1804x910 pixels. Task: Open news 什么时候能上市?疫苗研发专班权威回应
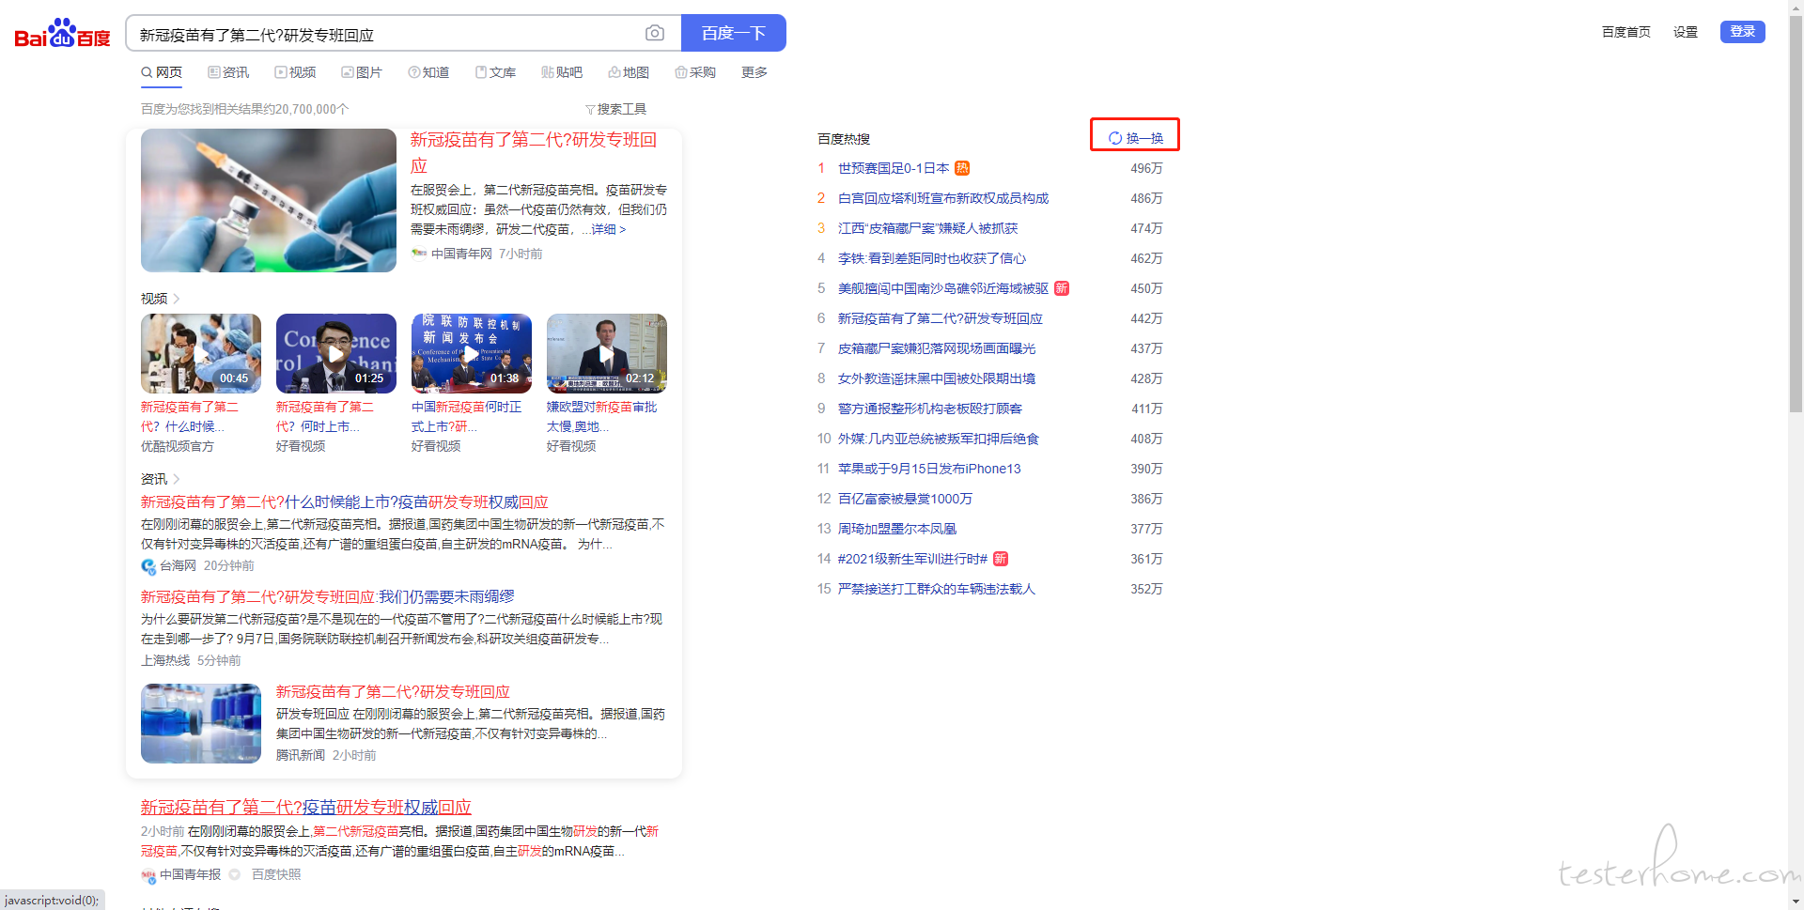point(345,502)
